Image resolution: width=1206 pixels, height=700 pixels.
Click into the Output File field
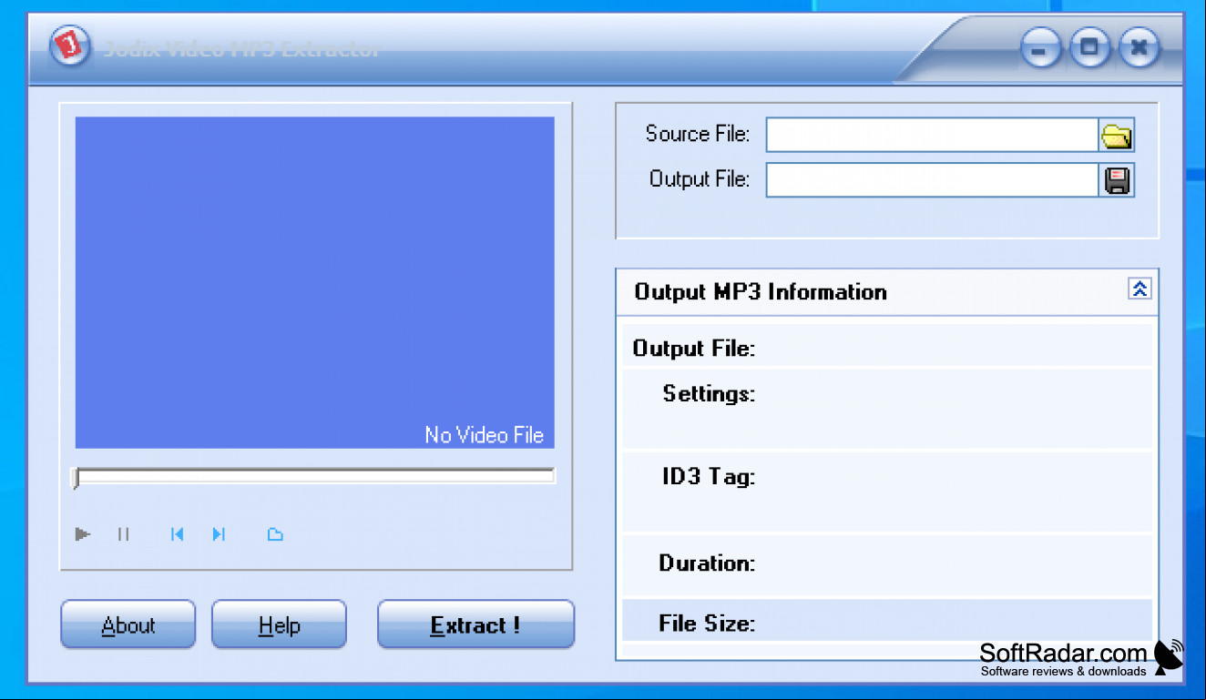(x=932, y=180)
